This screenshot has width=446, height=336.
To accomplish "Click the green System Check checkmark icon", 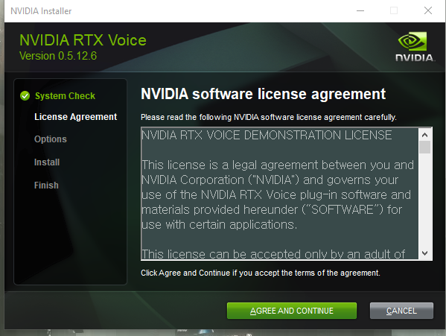I will tap(25, 96).
